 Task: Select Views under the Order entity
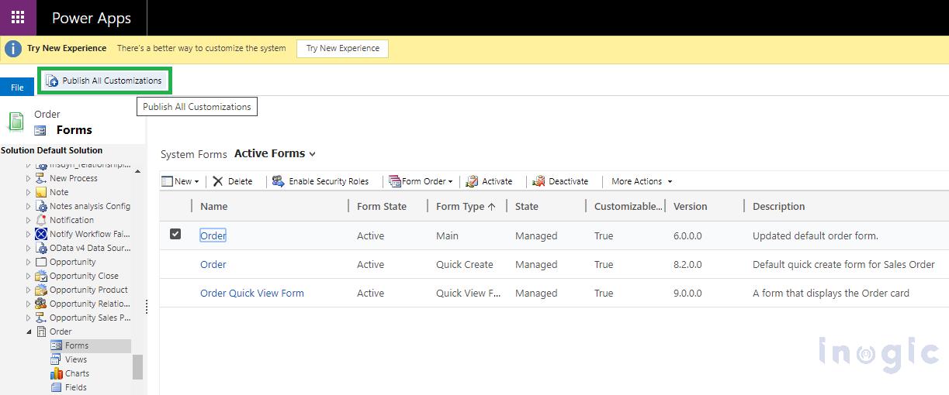pos(76,359)
